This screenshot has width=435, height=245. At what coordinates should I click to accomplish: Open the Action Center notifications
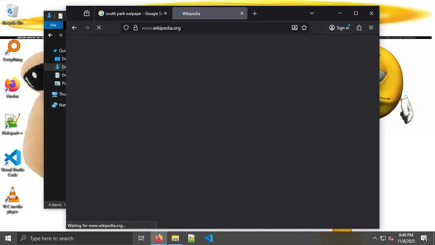(424, 238)
